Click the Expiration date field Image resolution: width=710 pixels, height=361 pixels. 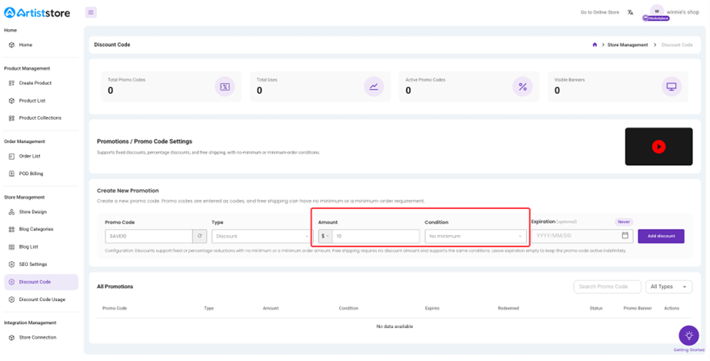[582, 236]
